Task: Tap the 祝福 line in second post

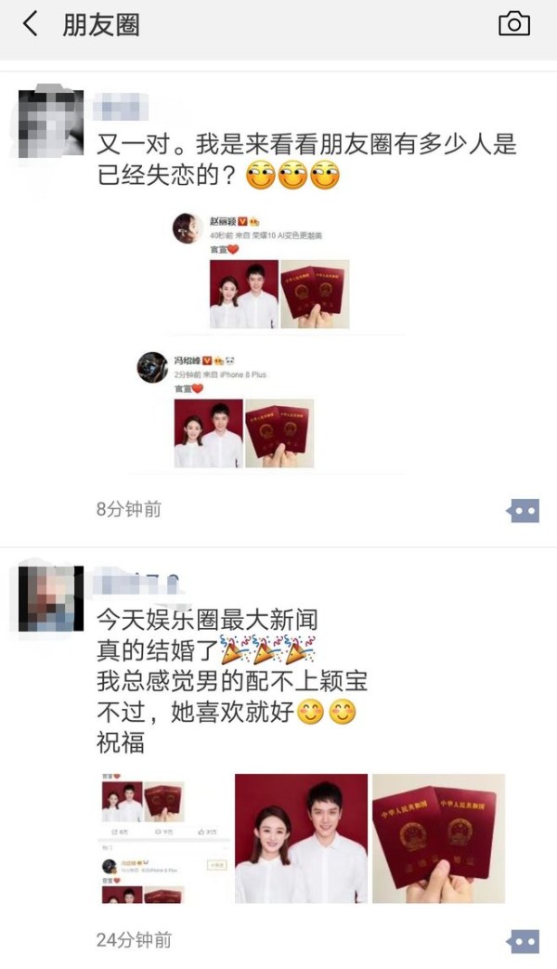Action: [121, 742]
